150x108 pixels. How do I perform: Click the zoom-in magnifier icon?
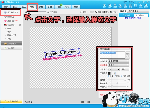(48, 12)
